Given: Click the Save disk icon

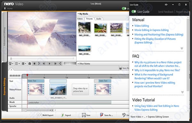Looking at the screenshot, I should tap(84, 115).
